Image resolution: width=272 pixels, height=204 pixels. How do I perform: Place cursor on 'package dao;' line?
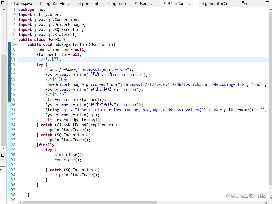(x=32, y=10)
